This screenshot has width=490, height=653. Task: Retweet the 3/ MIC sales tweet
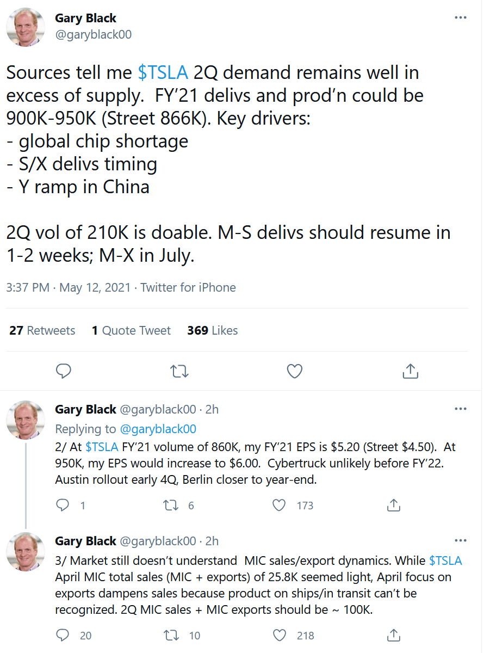point(171,635)
